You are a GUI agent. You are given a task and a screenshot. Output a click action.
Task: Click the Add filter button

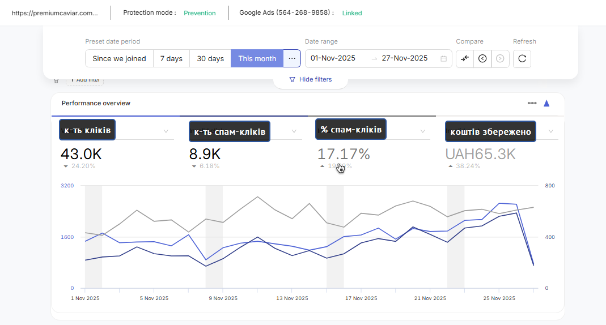(x=85, y=80)
